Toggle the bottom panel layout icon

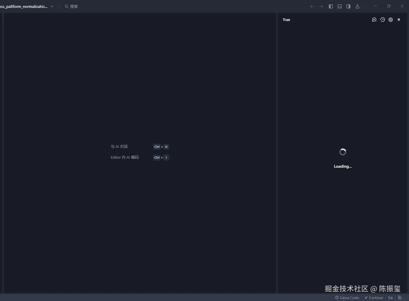(x=339, y=6)
